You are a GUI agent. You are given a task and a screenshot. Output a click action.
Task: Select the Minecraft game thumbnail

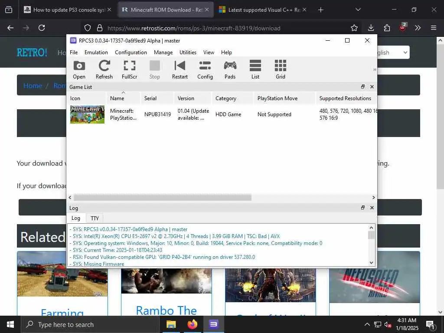[x=87, y=114]
